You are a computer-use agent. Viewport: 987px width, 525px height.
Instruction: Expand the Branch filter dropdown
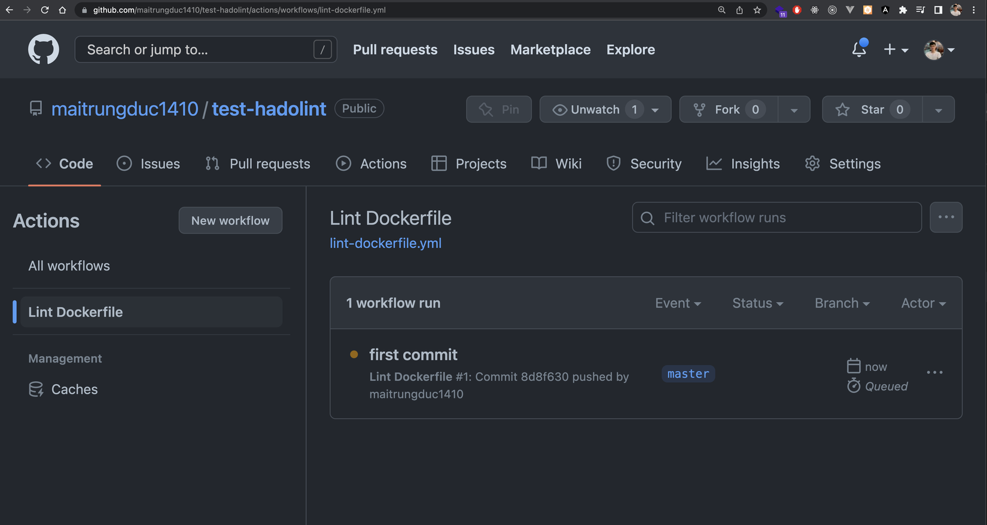click(x=842, y=303)
